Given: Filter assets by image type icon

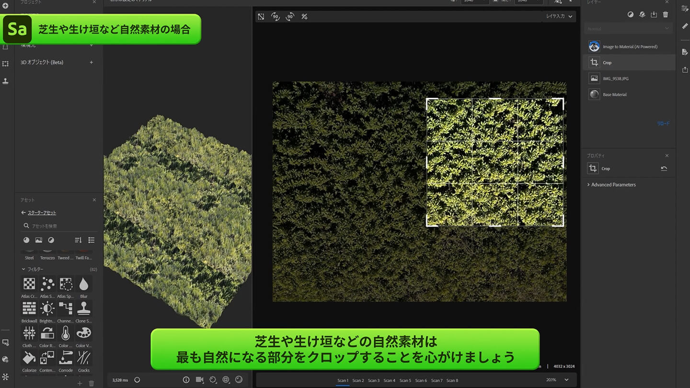Looking at the screenshot, I should coord(39,240).
